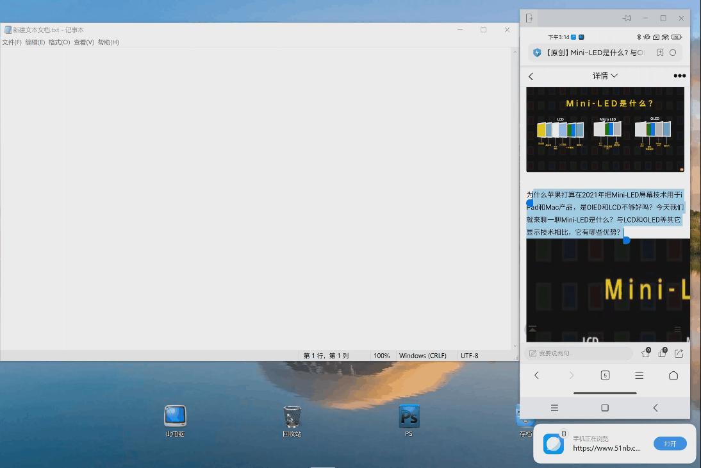Open the phone browser hamburger menu
The height and width of the screenshot is (468, 701).
[639, 375]
